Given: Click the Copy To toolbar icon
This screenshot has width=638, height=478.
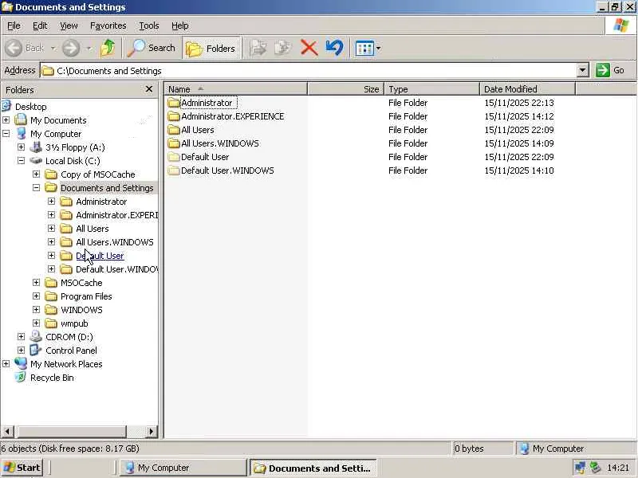Looking at the screenshot, I should click(283, 49).
